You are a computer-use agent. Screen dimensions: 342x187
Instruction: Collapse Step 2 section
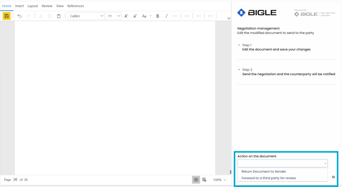click(239, 70)
